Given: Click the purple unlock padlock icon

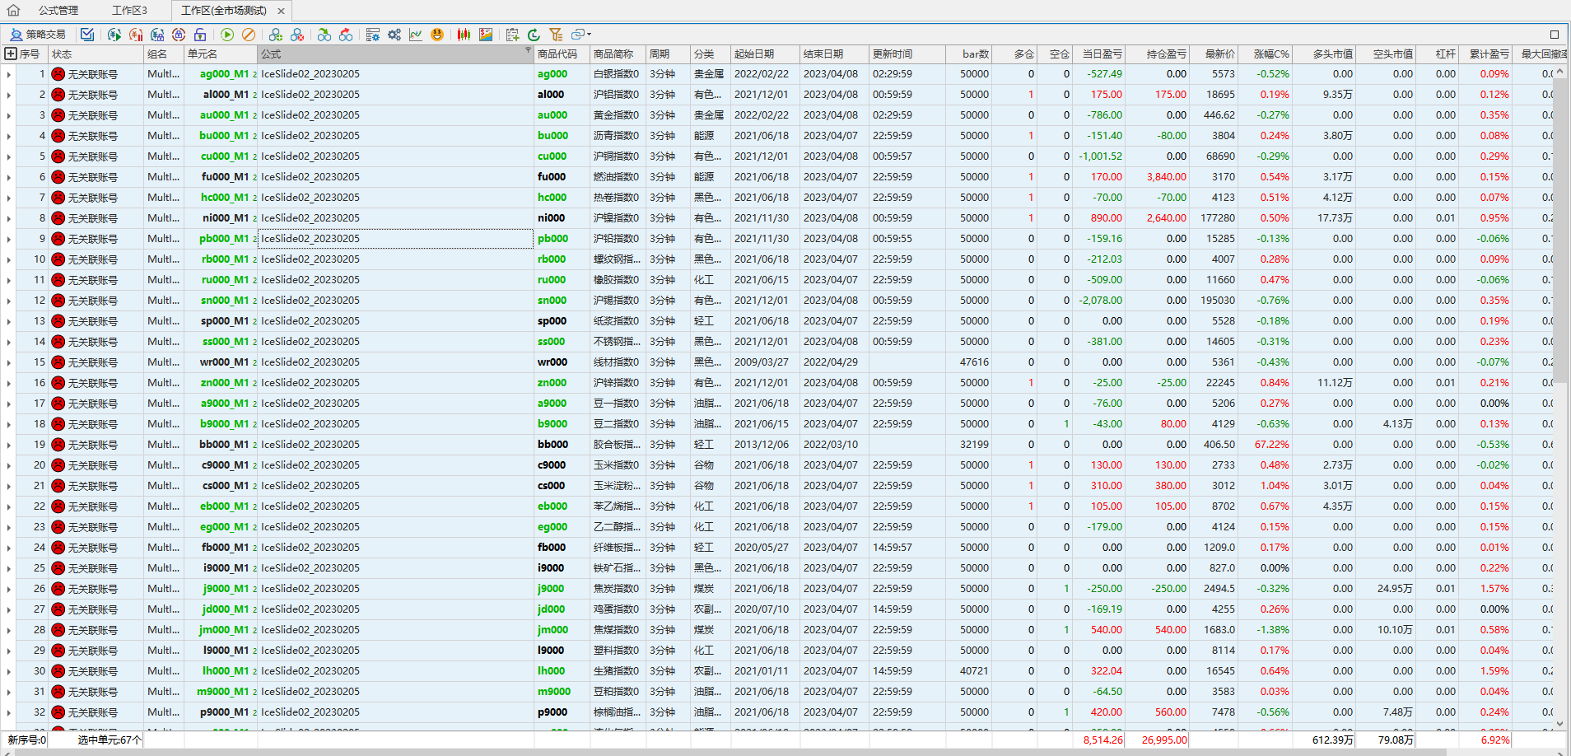Looking at the screenshot, I should coord(200,35).
